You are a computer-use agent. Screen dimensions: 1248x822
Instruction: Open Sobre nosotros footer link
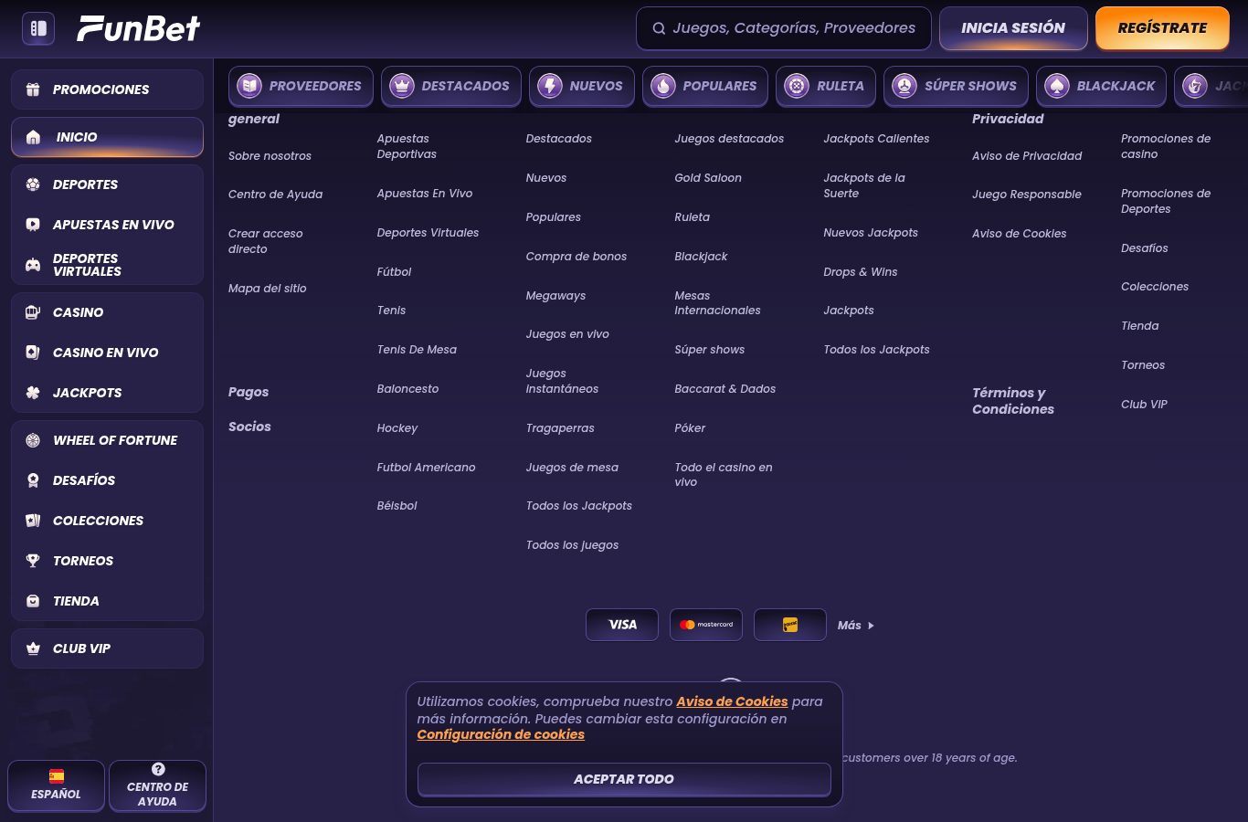coord(270,156)
